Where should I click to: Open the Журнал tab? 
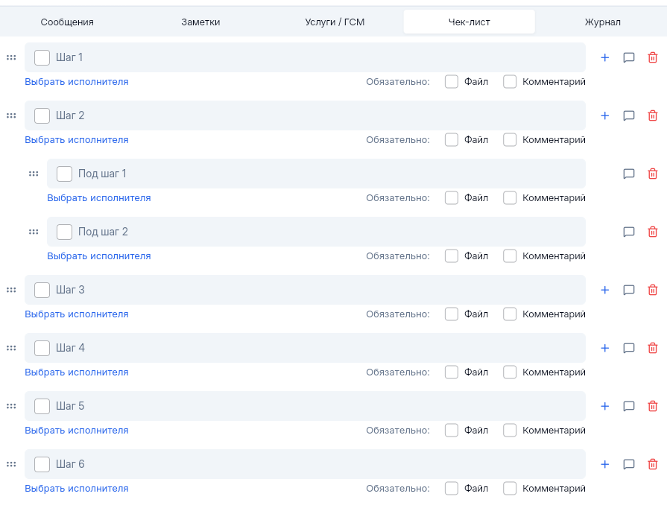tap(602, 22)
